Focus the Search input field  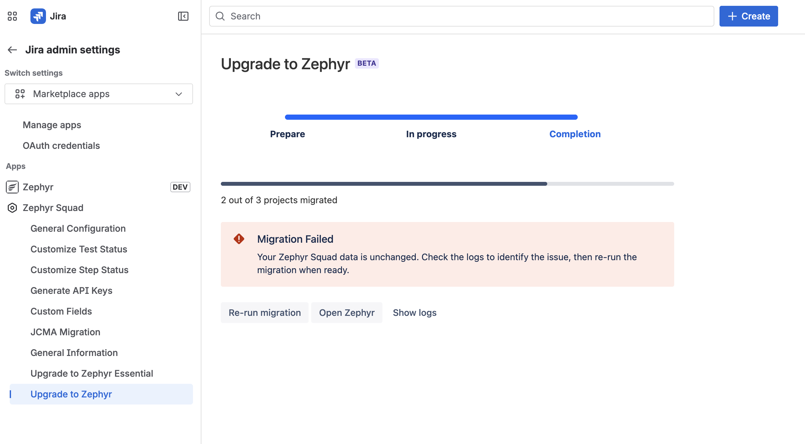click(461, 16)
